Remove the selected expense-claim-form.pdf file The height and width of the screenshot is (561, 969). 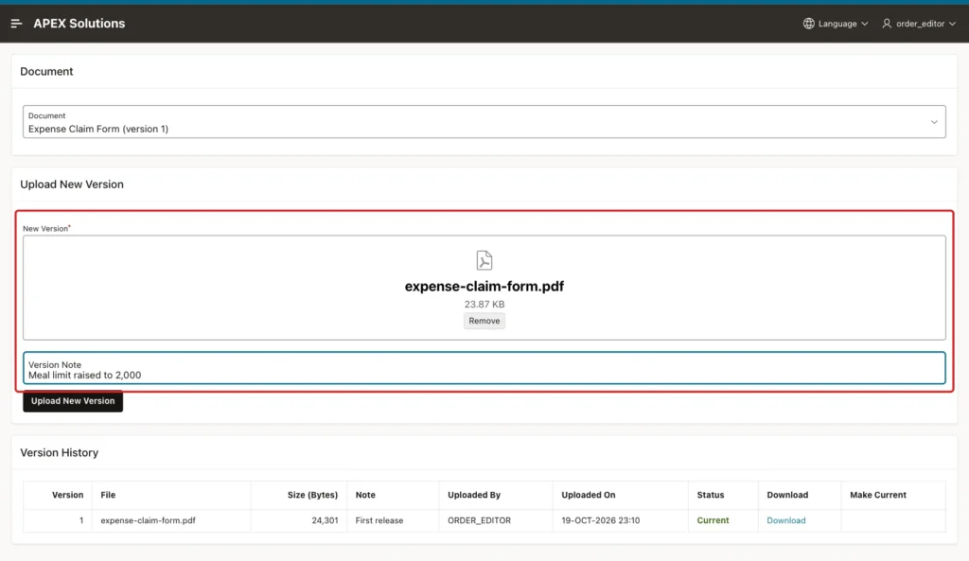pyautogui.click(x=484, y=321)
